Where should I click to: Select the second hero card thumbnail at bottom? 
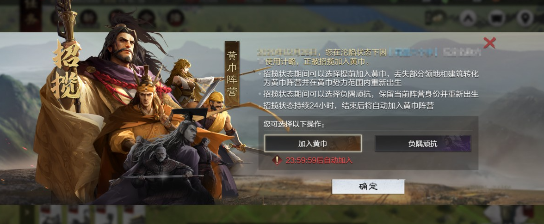click(79, 214)
